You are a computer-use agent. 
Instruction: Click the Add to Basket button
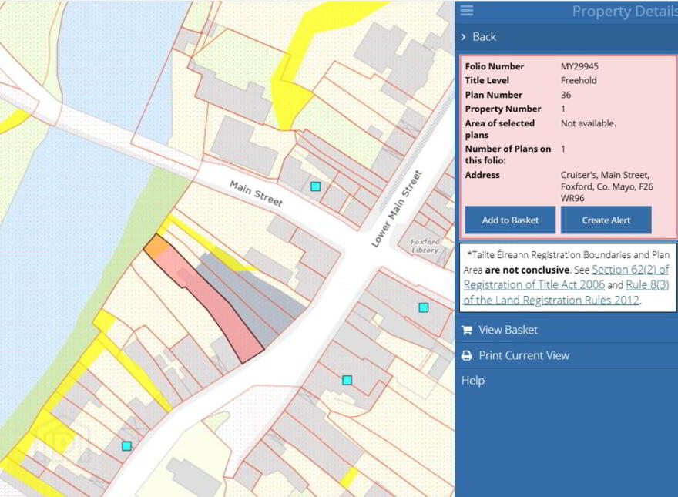pos(510,220)
